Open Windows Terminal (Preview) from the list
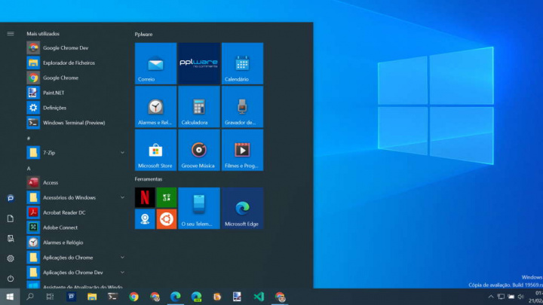Viewport: 543px width, 305px height. 73,123
